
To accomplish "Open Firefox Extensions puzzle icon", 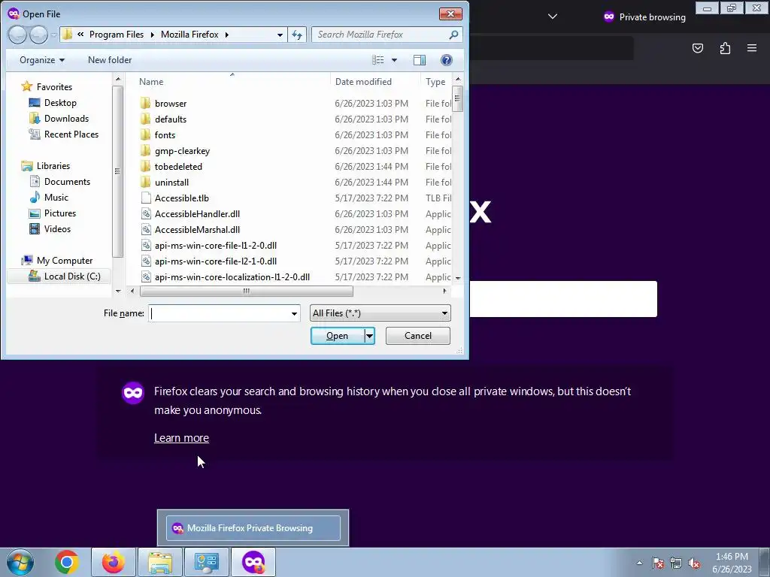I will [725, 48].
